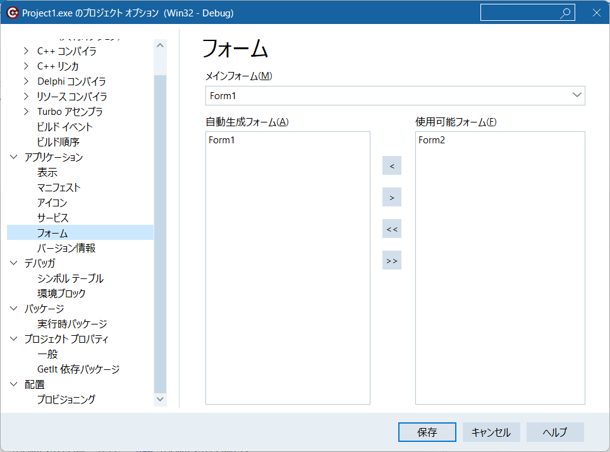Click the search magnifier icon in title bar

[x=565, y=13]
